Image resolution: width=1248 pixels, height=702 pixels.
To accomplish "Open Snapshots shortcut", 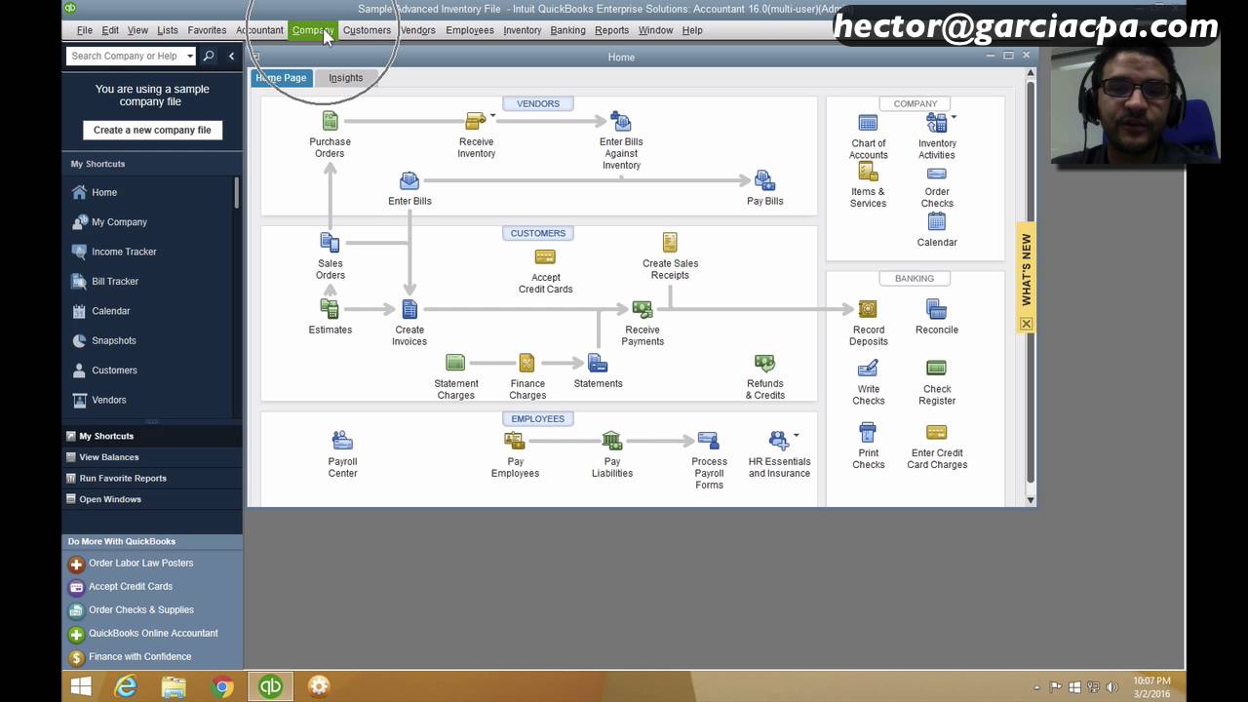I will click(x=114, y=341).
